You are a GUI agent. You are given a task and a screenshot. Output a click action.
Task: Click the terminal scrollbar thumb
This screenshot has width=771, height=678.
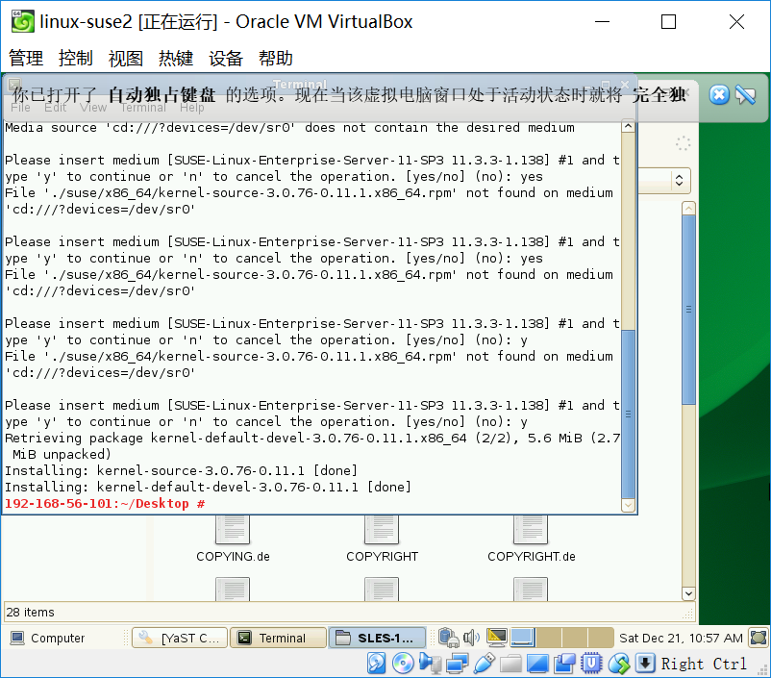[628, 414]
